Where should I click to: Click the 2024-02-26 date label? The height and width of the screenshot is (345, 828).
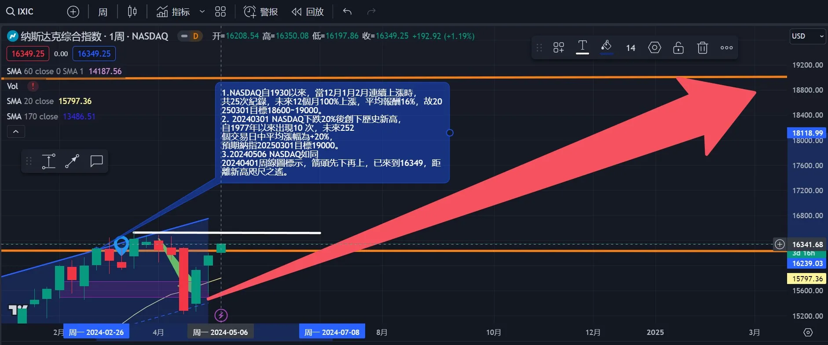click(96, 332)
